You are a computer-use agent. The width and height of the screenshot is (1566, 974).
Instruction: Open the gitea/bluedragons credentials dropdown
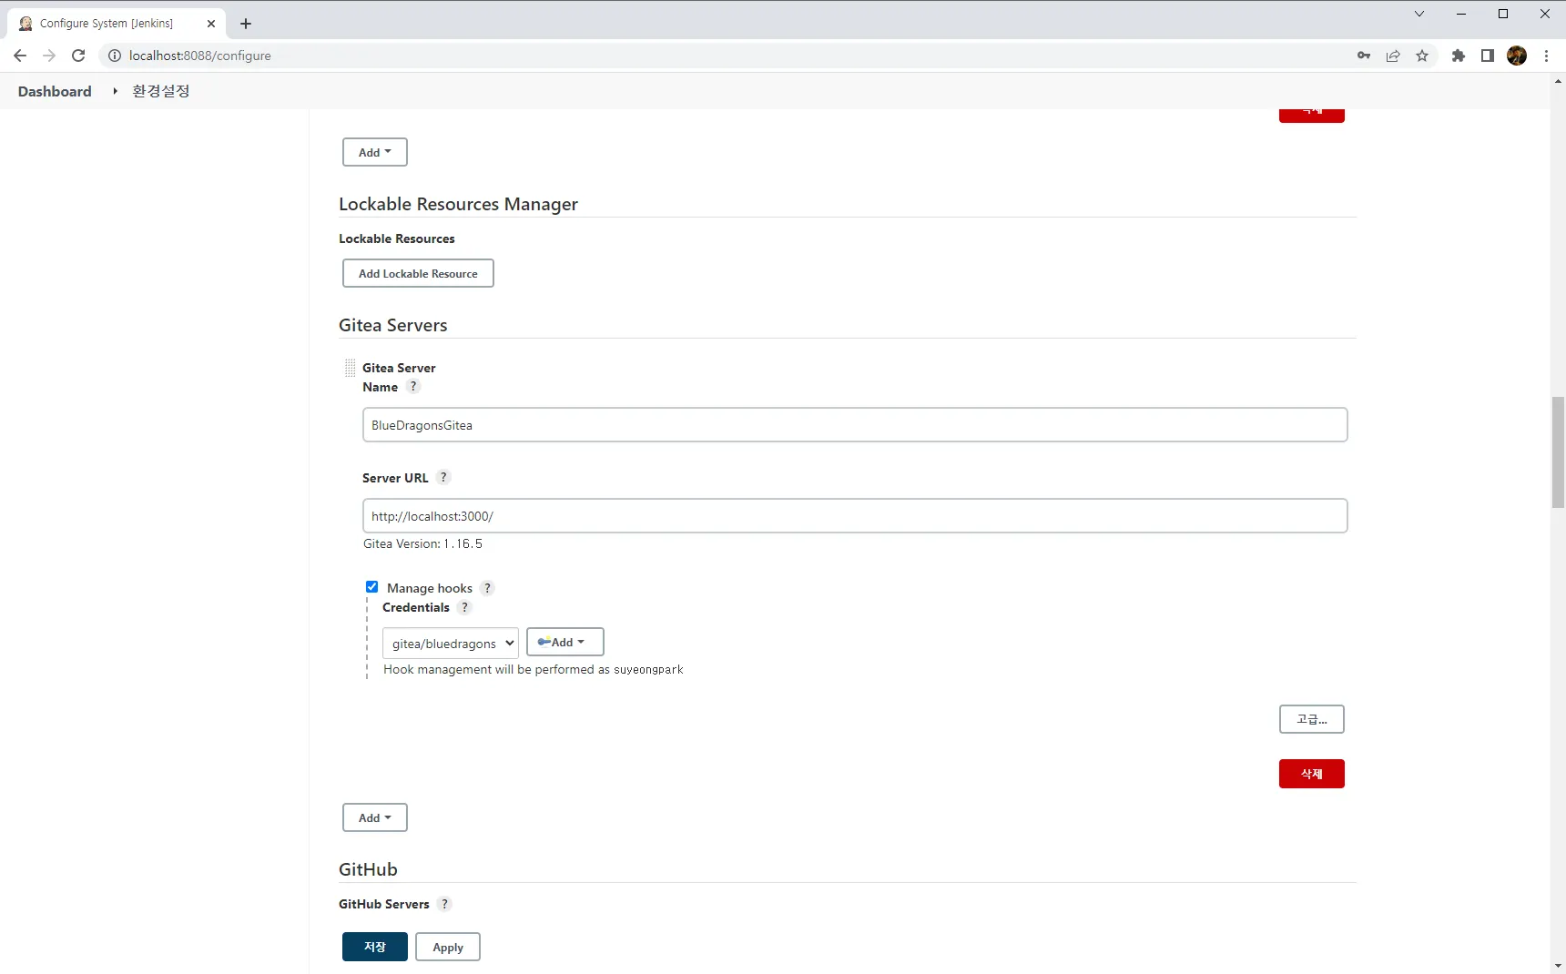coord(451,643)
